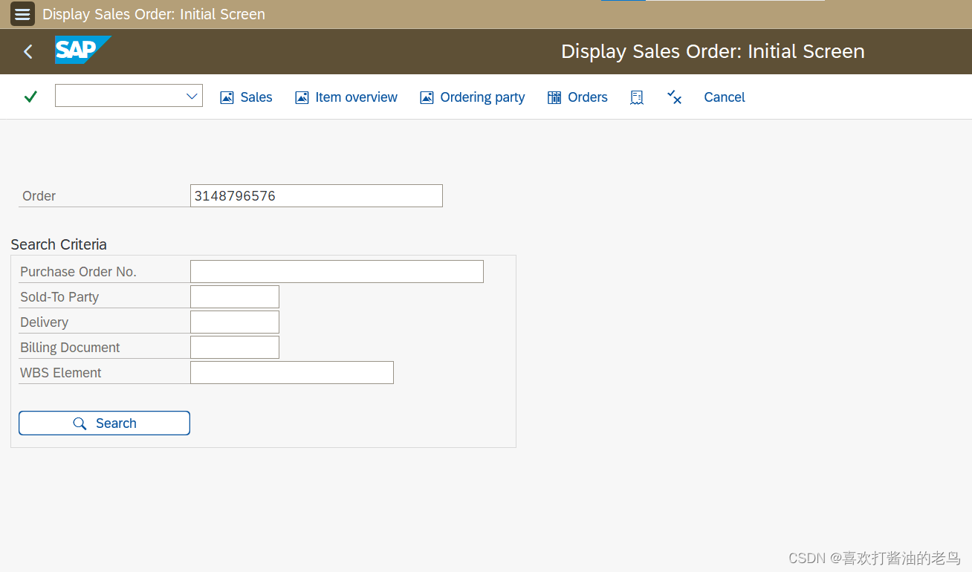The width and height of the screenshot is (972, 572).
Task: Click the check-and-cross icon before Cancel
Action: (675, 97)
